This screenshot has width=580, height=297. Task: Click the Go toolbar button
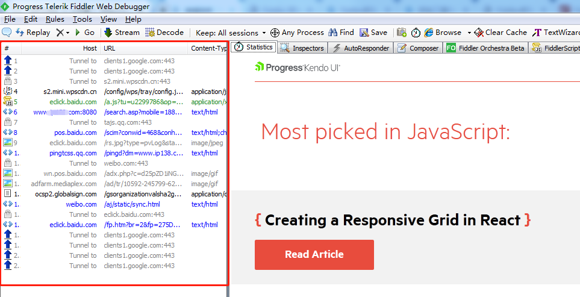click(85, 33)
